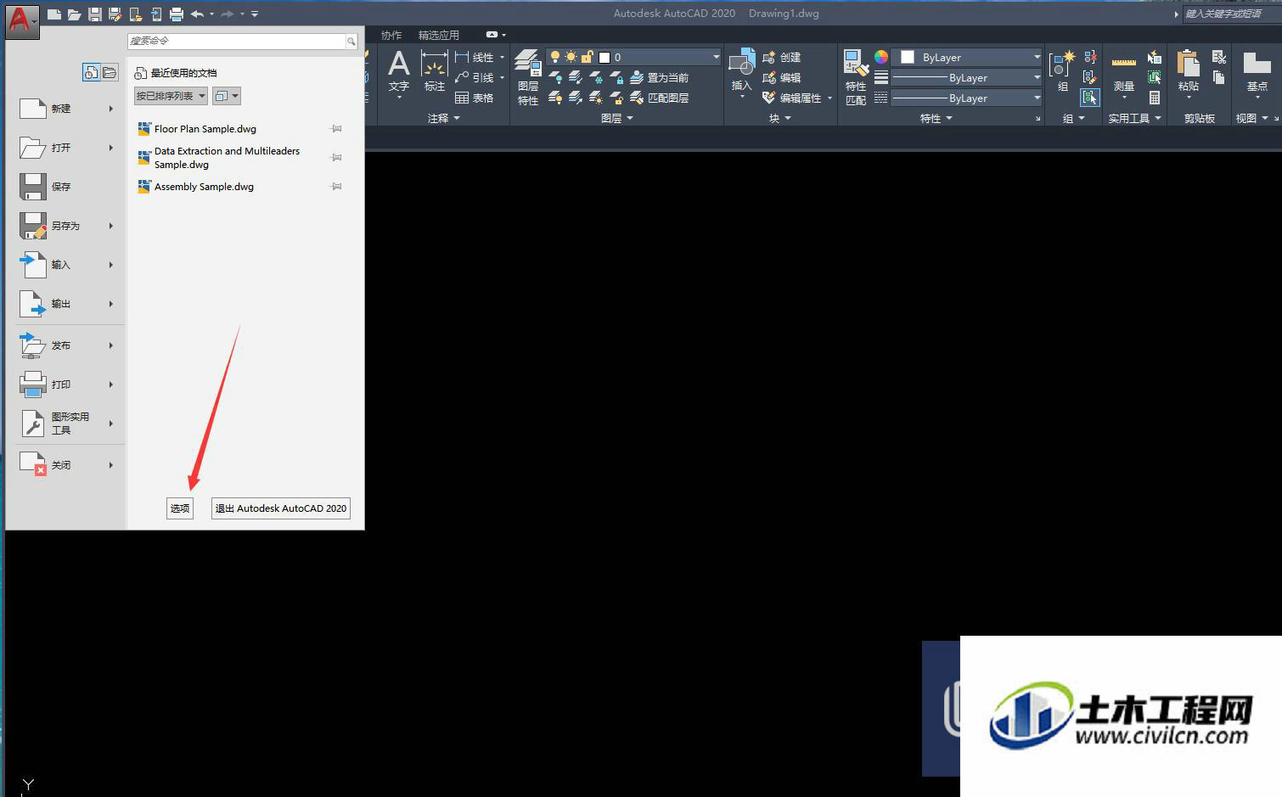Open the ByLayer color dropdown
This screenshot has height=797, width=1282.
click(x=966, y=57)
